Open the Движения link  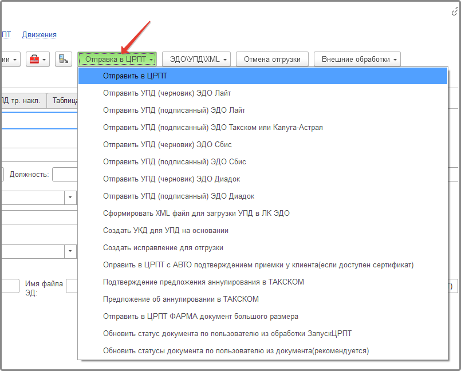click(x=40, y=35)
